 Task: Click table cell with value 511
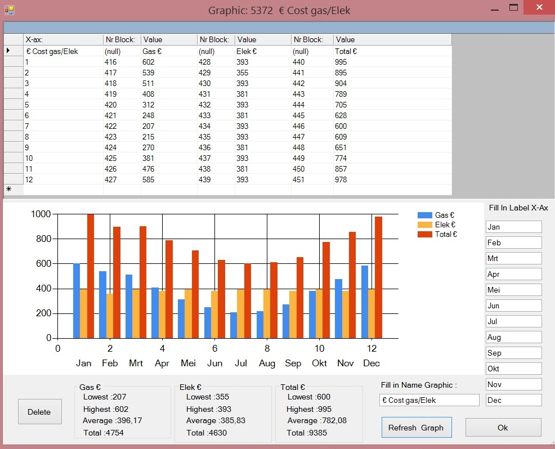coord(169,83)
